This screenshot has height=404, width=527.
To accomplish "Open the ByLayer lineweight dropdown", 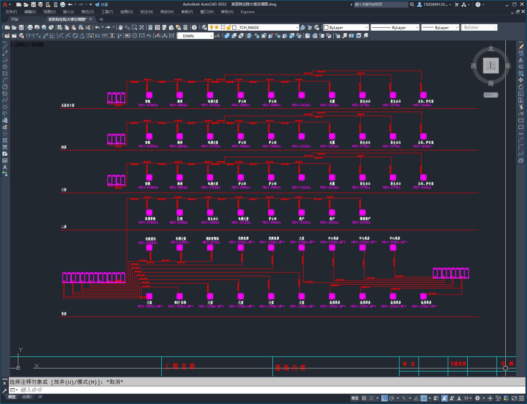I will click(440, 27).
